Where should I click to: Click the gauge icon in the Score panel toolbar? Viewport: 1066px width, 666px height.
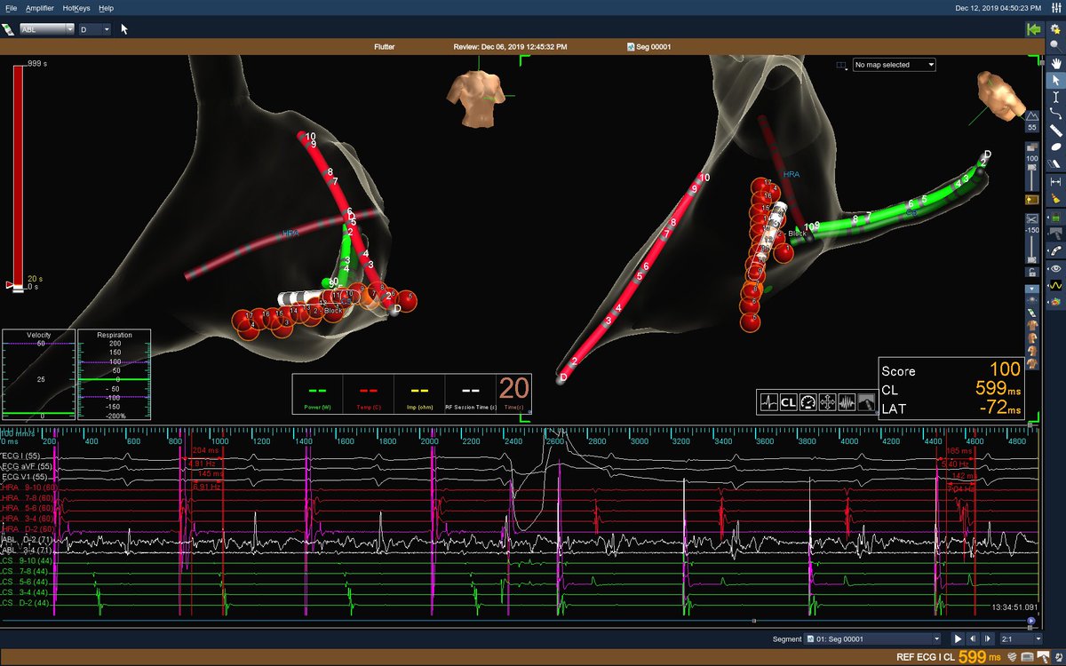pyautogui.click(x=807, y=401)
